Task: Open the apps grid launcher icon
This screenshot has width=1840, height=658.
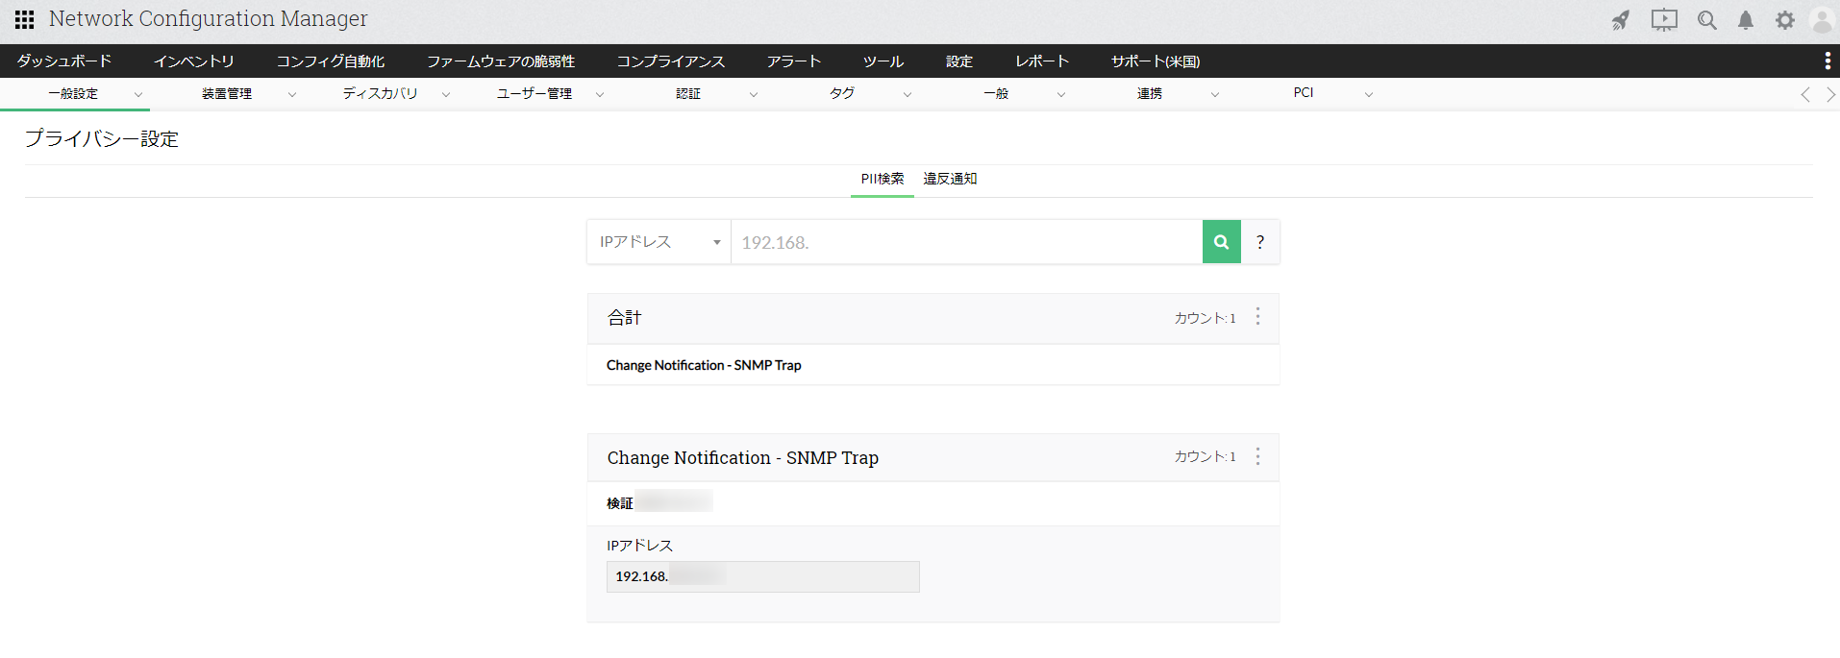Action: (25, 19)
